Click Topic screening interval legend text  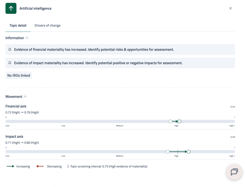pos(109,166)
